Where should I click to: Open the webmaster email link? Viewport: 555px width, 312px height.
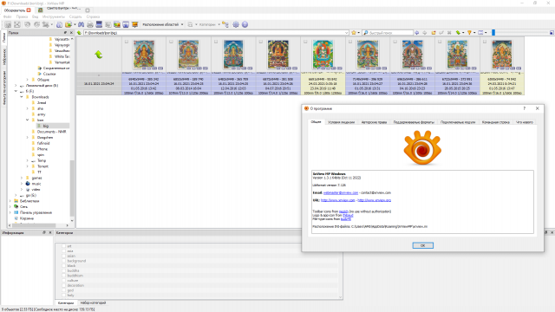click(341, 192)
